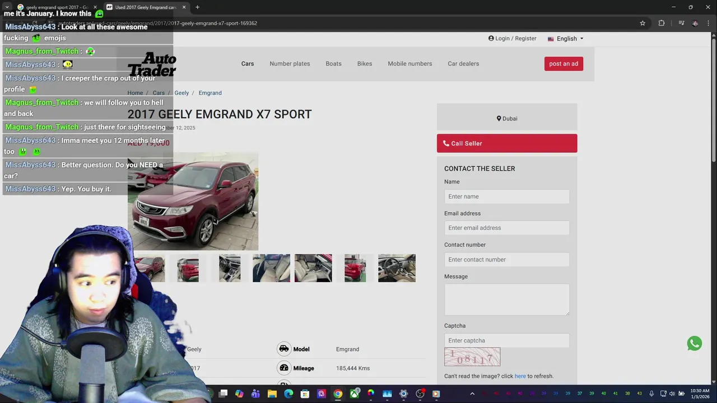Open Copilot from the taskbar
This screenshot has width=717, height=403.
pyautogui.click(x=239, y=393)
